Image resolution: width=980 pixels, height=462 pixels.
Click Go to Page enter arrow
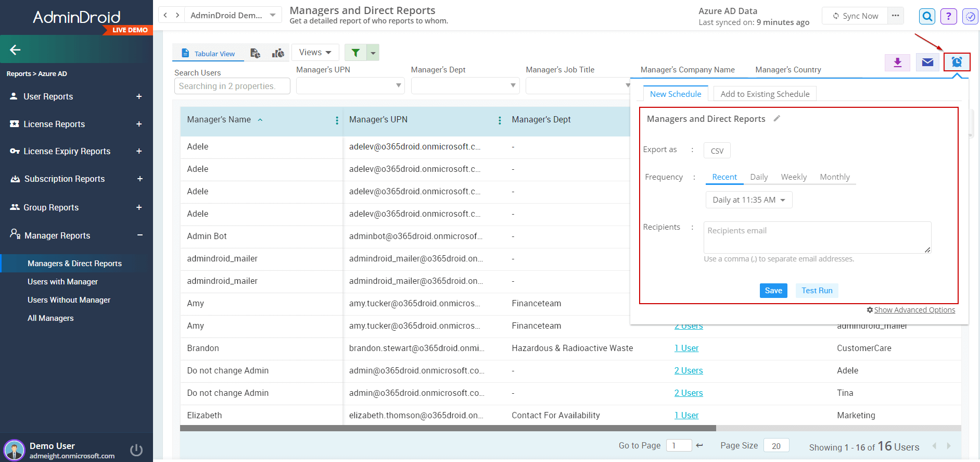(699, 445)
